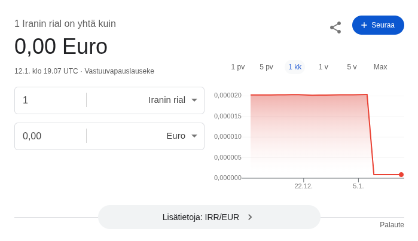Open the Euro currency dropdown

pos(182,136)
